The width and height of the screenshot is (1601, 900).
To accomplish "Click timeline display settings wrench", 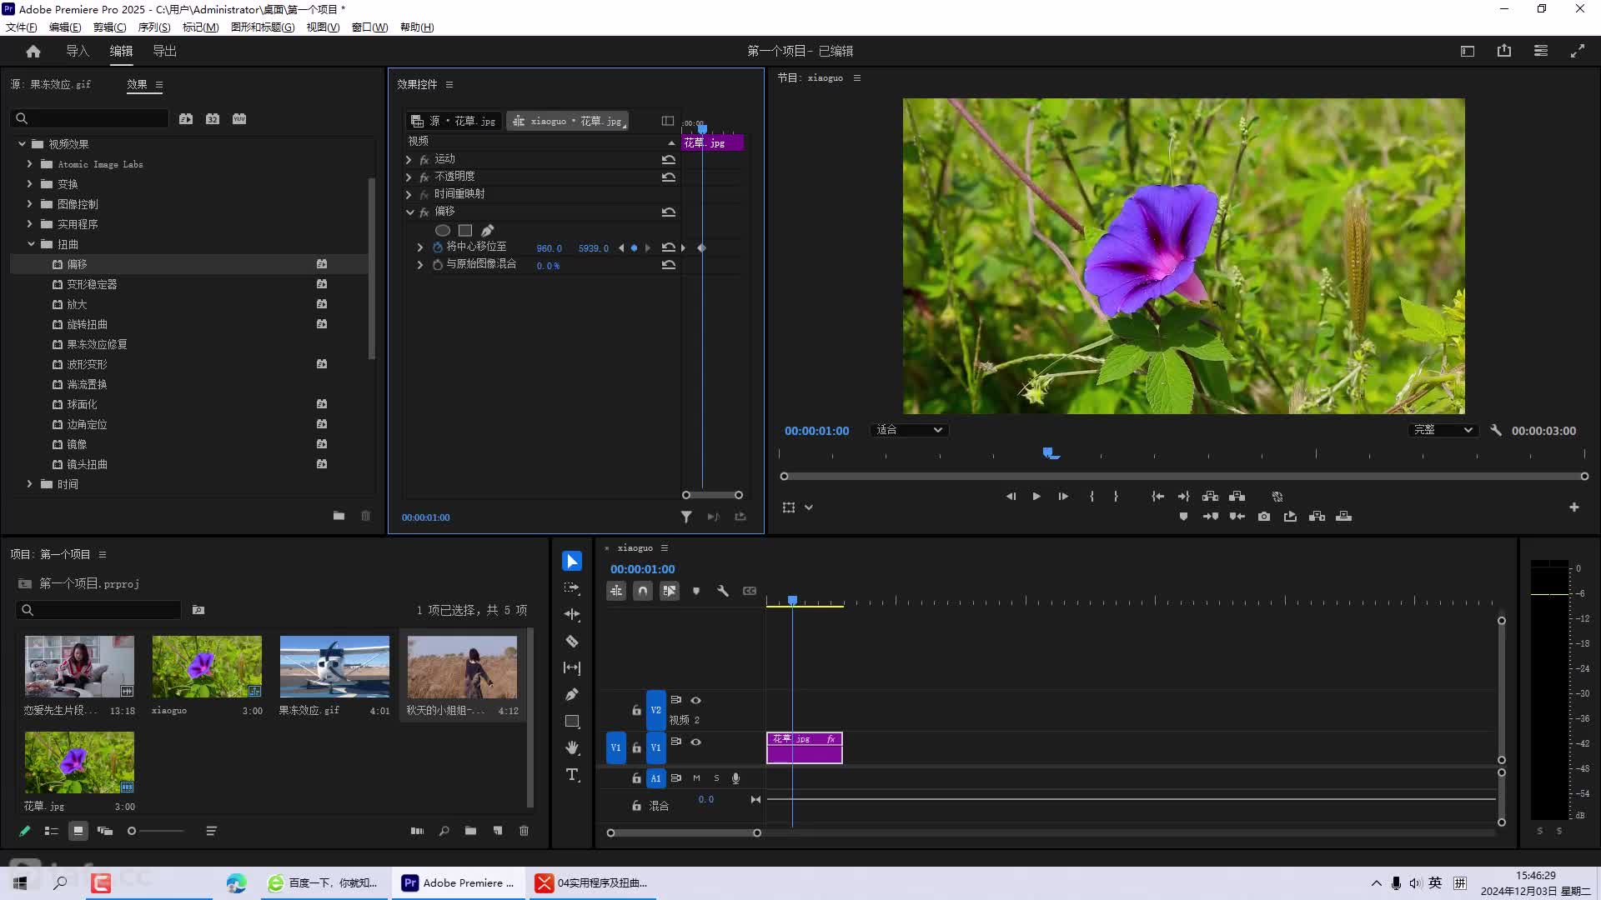I will pyautogui.click(x=723, y=592).
